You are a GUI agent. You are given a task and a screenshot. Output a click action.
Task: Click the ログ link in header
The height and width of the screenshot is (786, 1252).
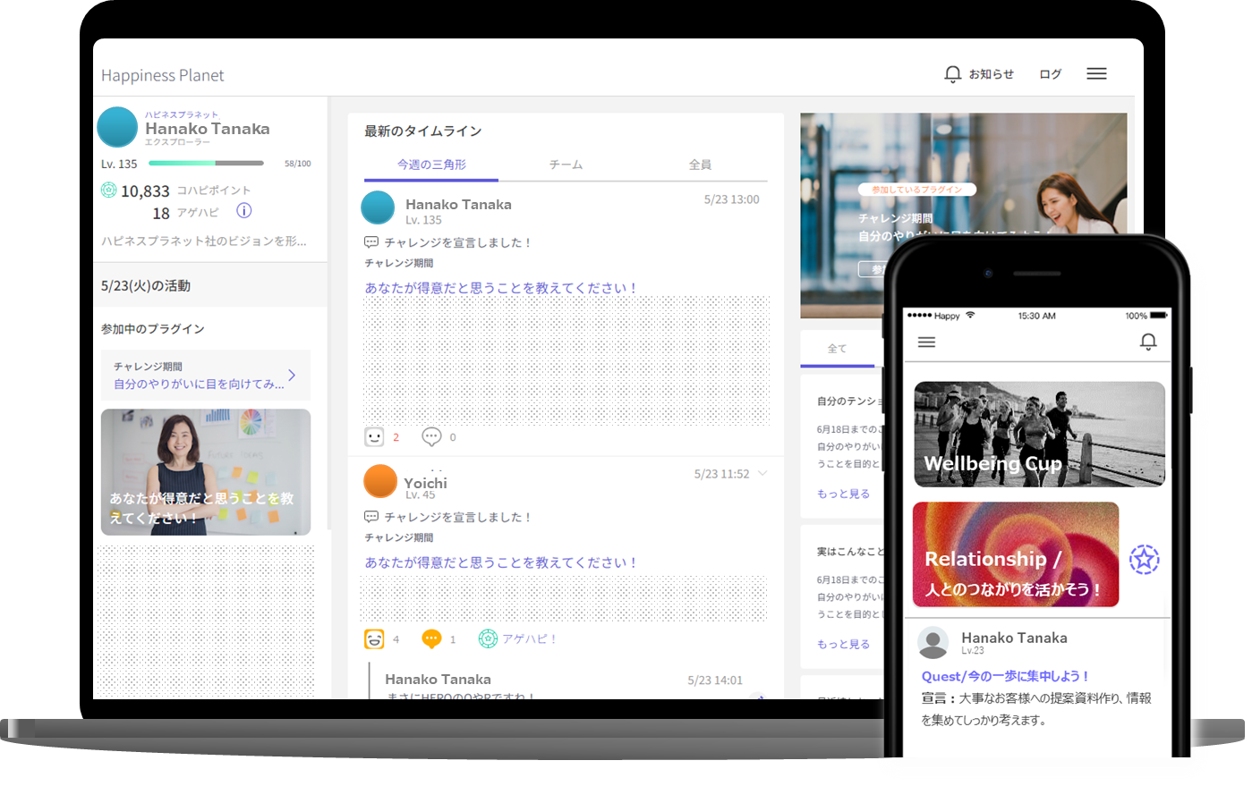[x=1050, y=74]
